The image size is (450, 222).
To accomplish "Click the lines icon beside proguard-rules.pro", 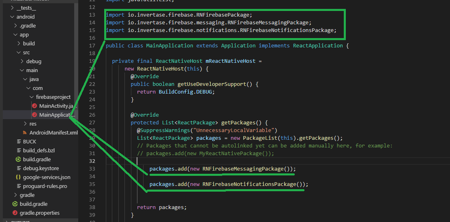I will coord(19,186).
